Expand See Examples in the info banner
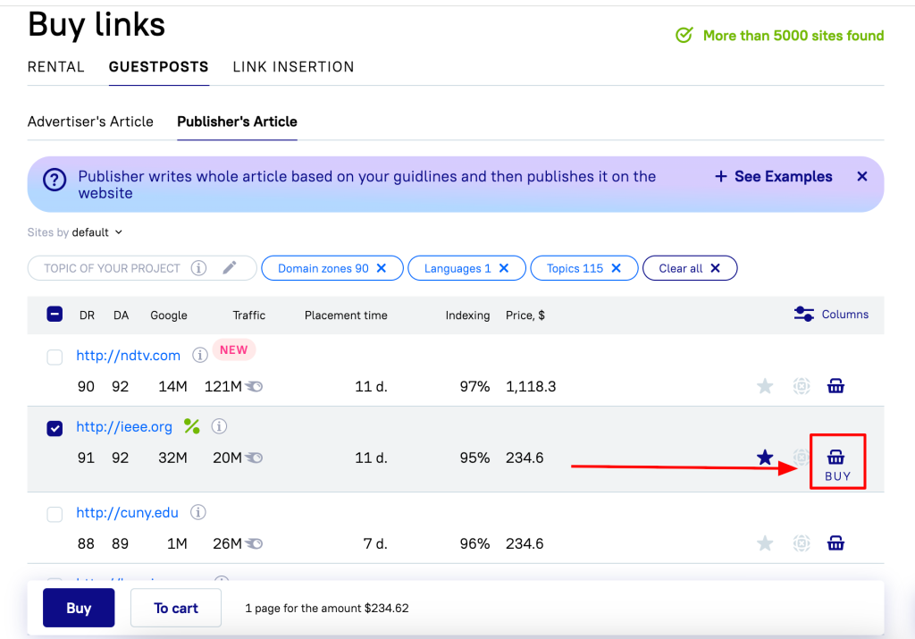Image resolution: width=915 pixels, height=639 pixels. tap(773, 177)
